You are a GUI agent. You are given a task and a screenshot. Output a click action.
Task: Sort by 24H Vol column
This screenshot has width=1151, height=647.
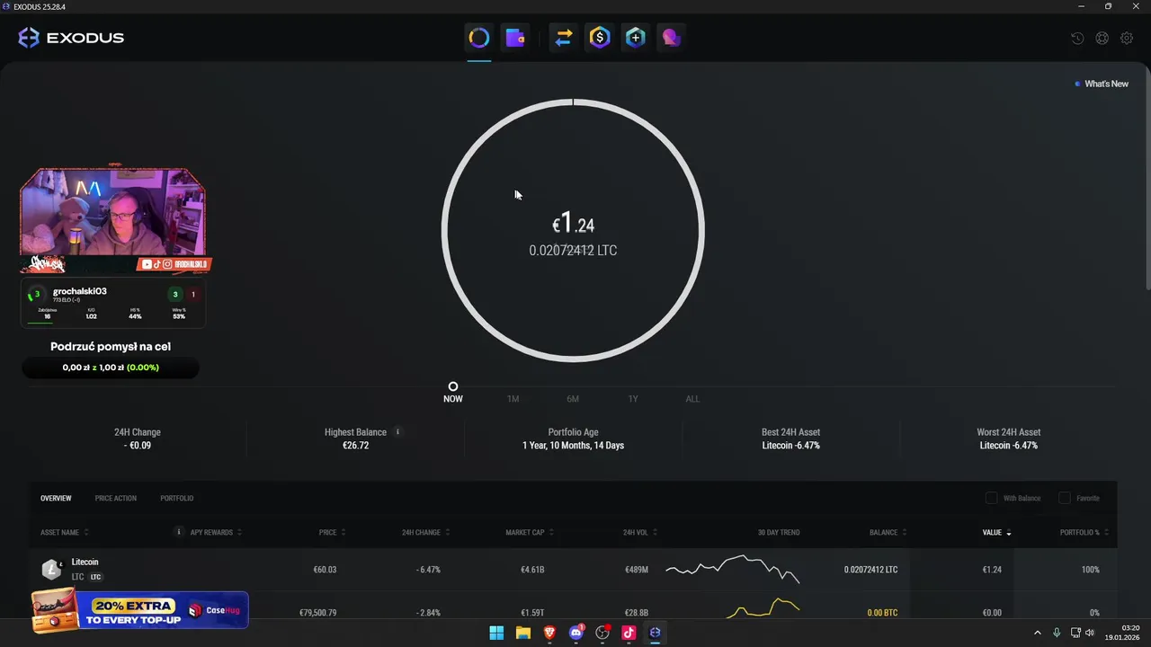(x=639, y=532)
